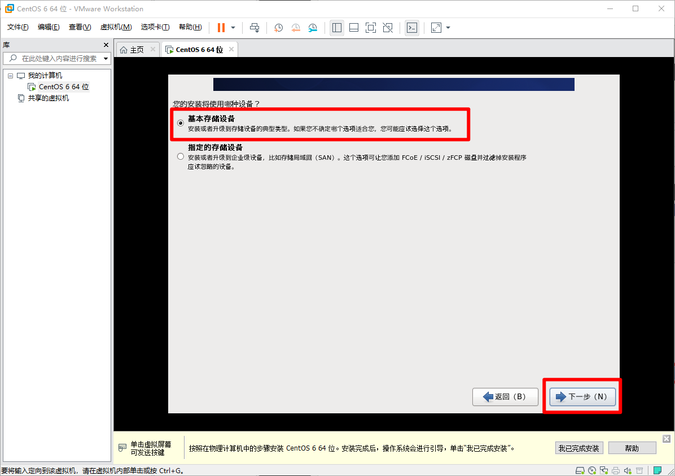Open the 查看(V) menu
The height and width of the screenshot is (476, 675).
click(80, 27)
